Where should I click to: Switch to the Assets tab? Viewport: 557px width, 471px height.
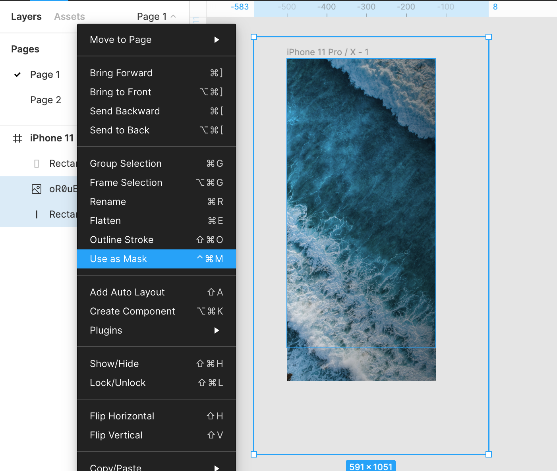tap(70, 17)
